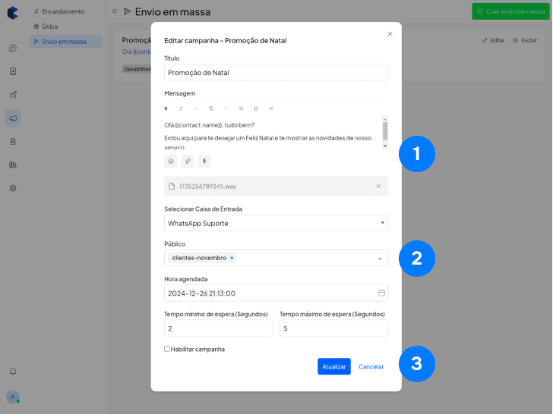The height and width of the screenshot is (414, 553).
Task: Open notifications bell in the sidebar
Action: coord(13,372)
